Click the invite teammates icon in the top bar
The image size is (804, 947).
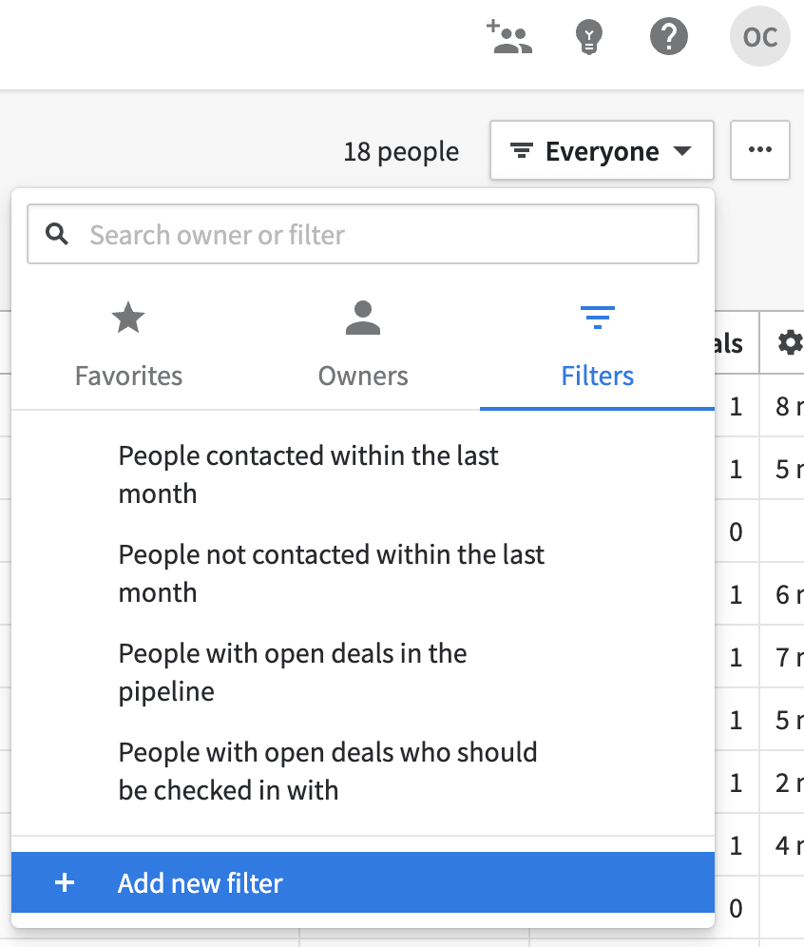click(x=508, y=36)
